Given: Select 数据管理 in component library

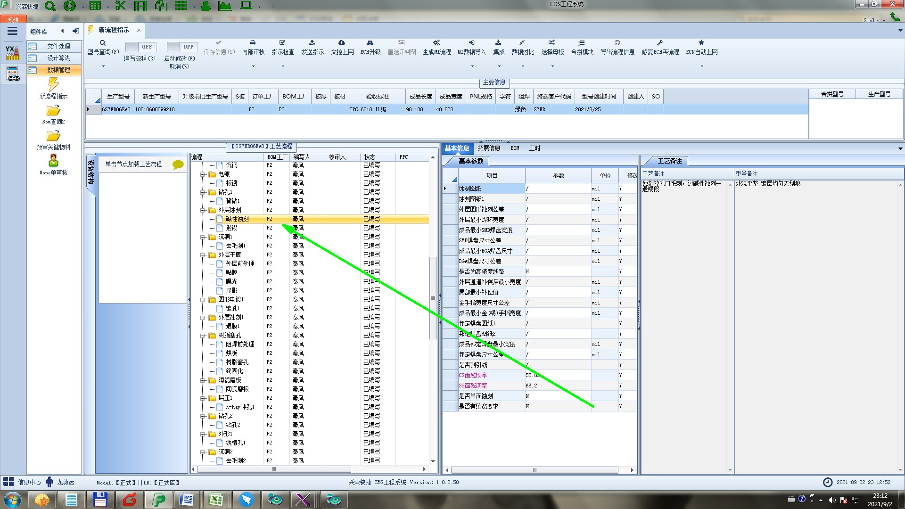Looking at the screenshot, I should [58, 70].
